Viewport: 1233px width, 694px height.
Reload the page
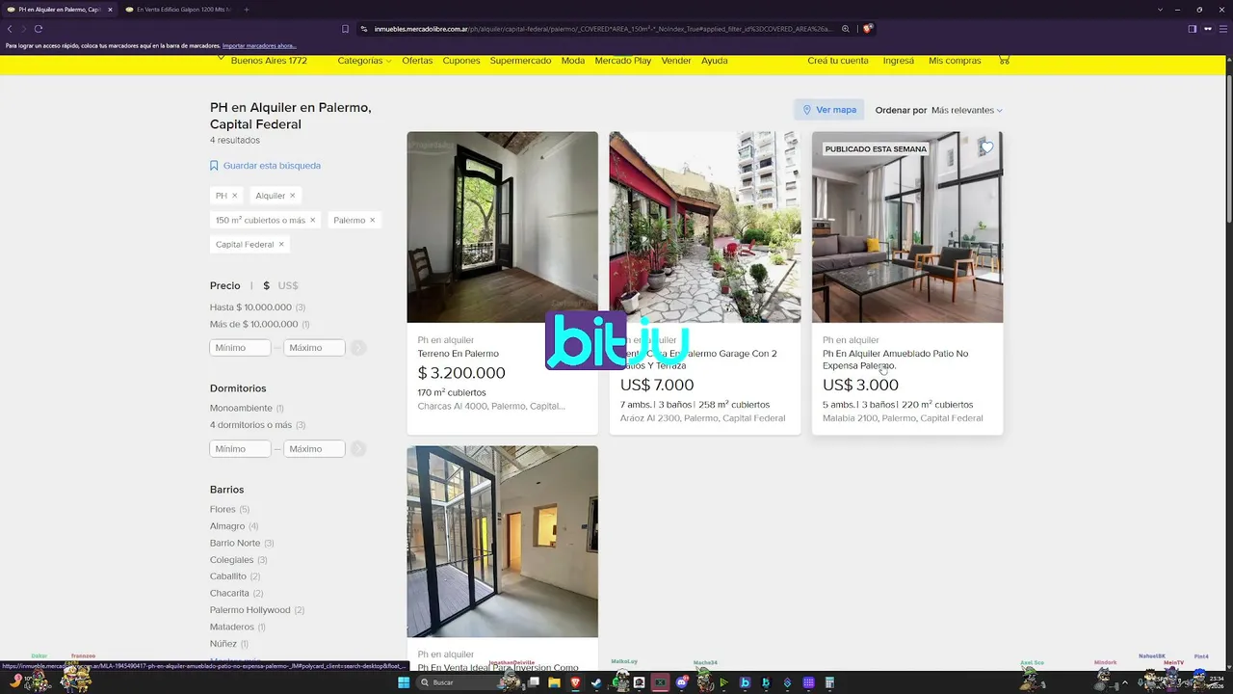pyautogui.click(x=39, y=29)
